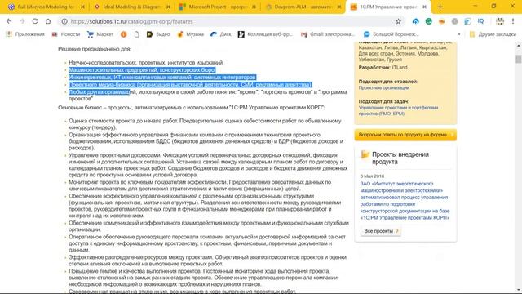Switch to the Full Lifecycle Modeling tab
522x294 pixels.
click(45, 7)
